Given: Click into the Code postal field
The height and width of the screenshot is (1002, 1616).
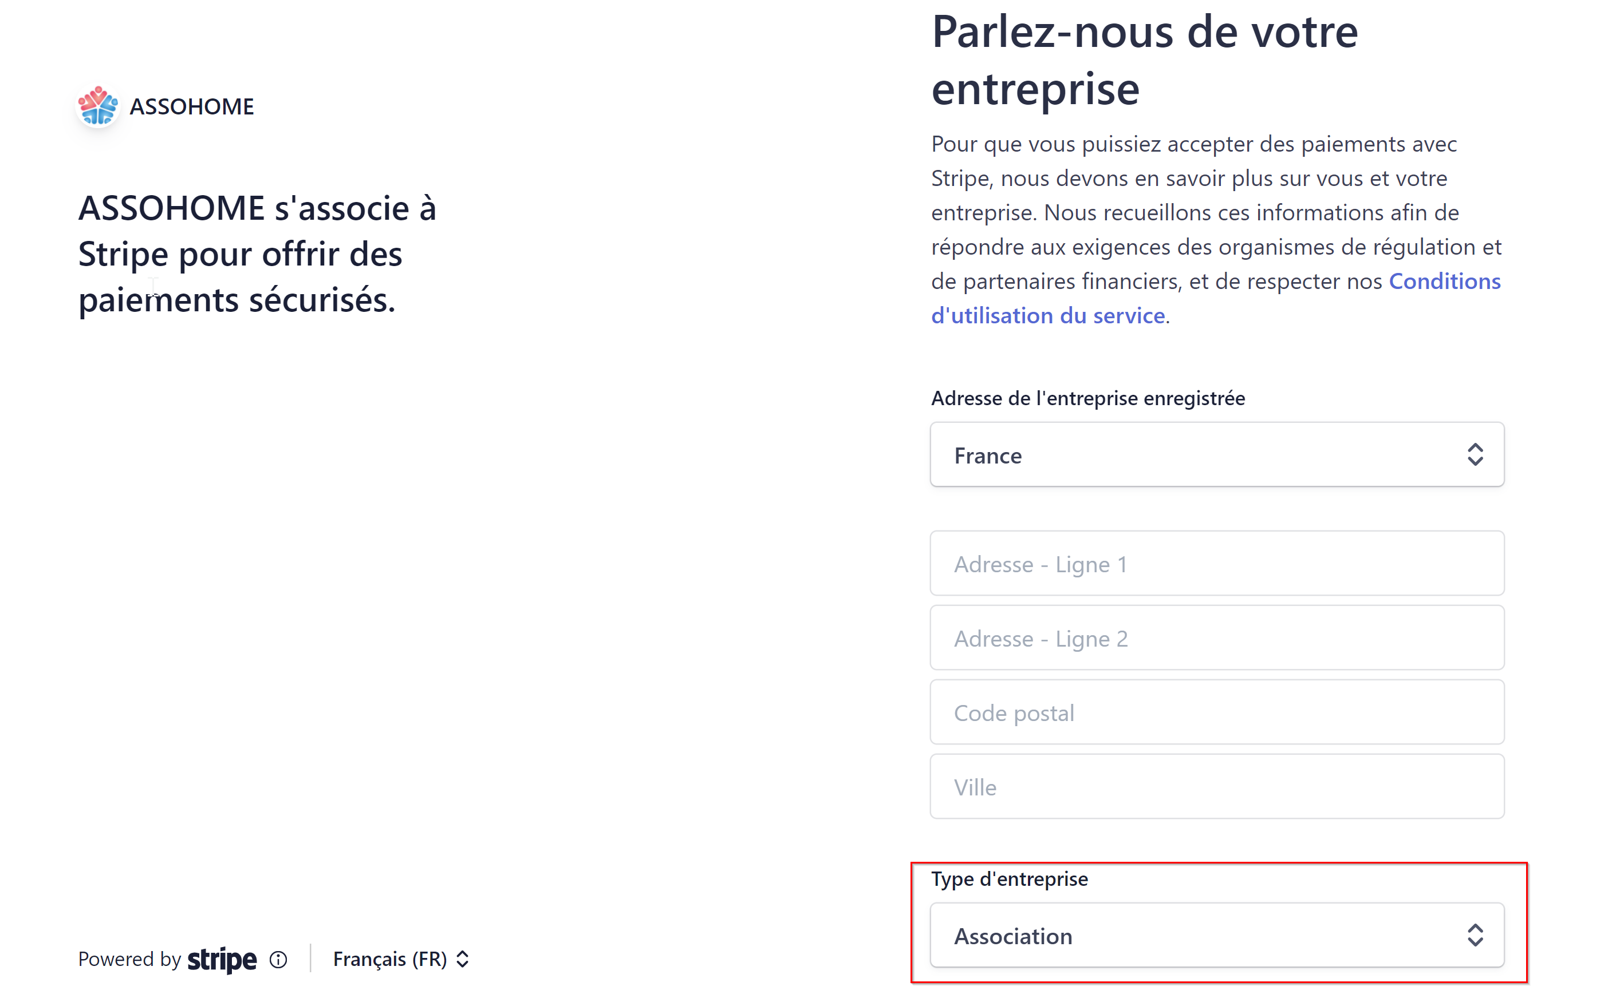Looking at the screenshot, I should tap(1216, 712).
